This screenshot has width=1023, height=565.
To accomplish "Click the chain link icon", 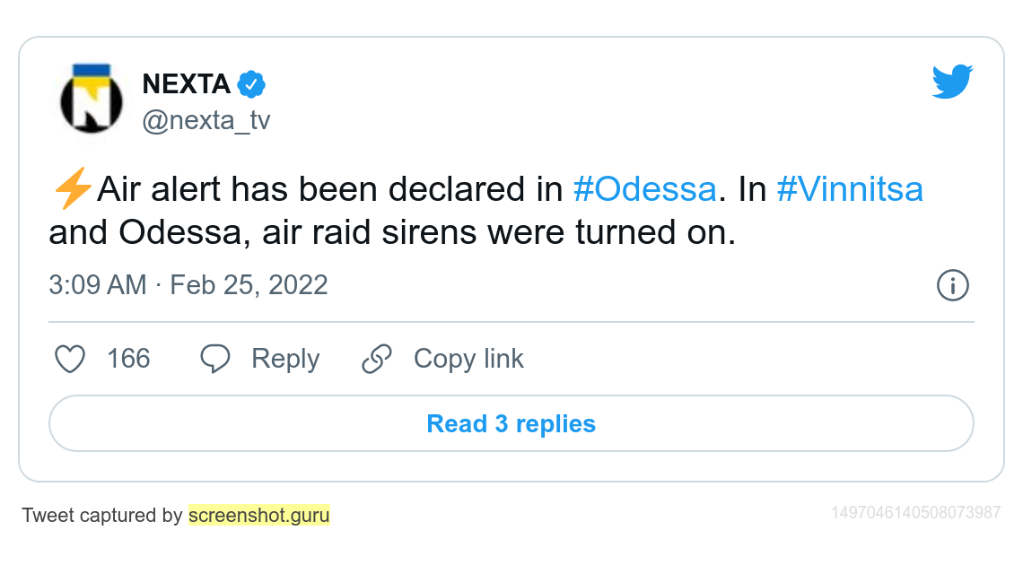I will 377,359.
